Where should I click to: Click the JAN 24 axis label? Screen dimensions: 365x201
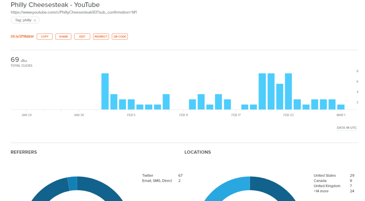[x=26, y=115]
